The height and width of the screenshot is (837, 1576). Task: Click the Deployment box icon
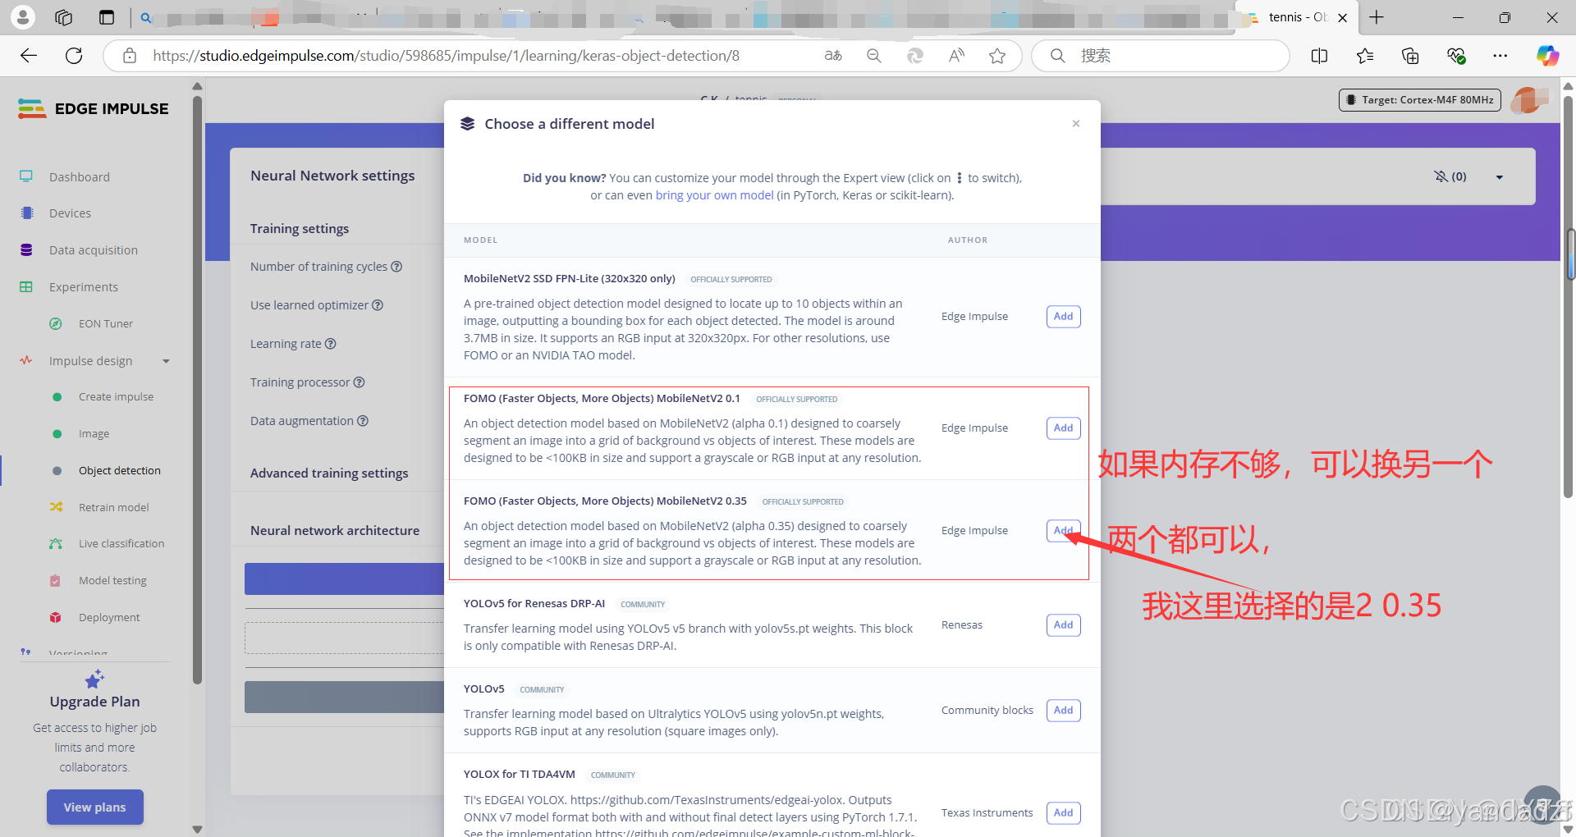[x=56, y=618]
